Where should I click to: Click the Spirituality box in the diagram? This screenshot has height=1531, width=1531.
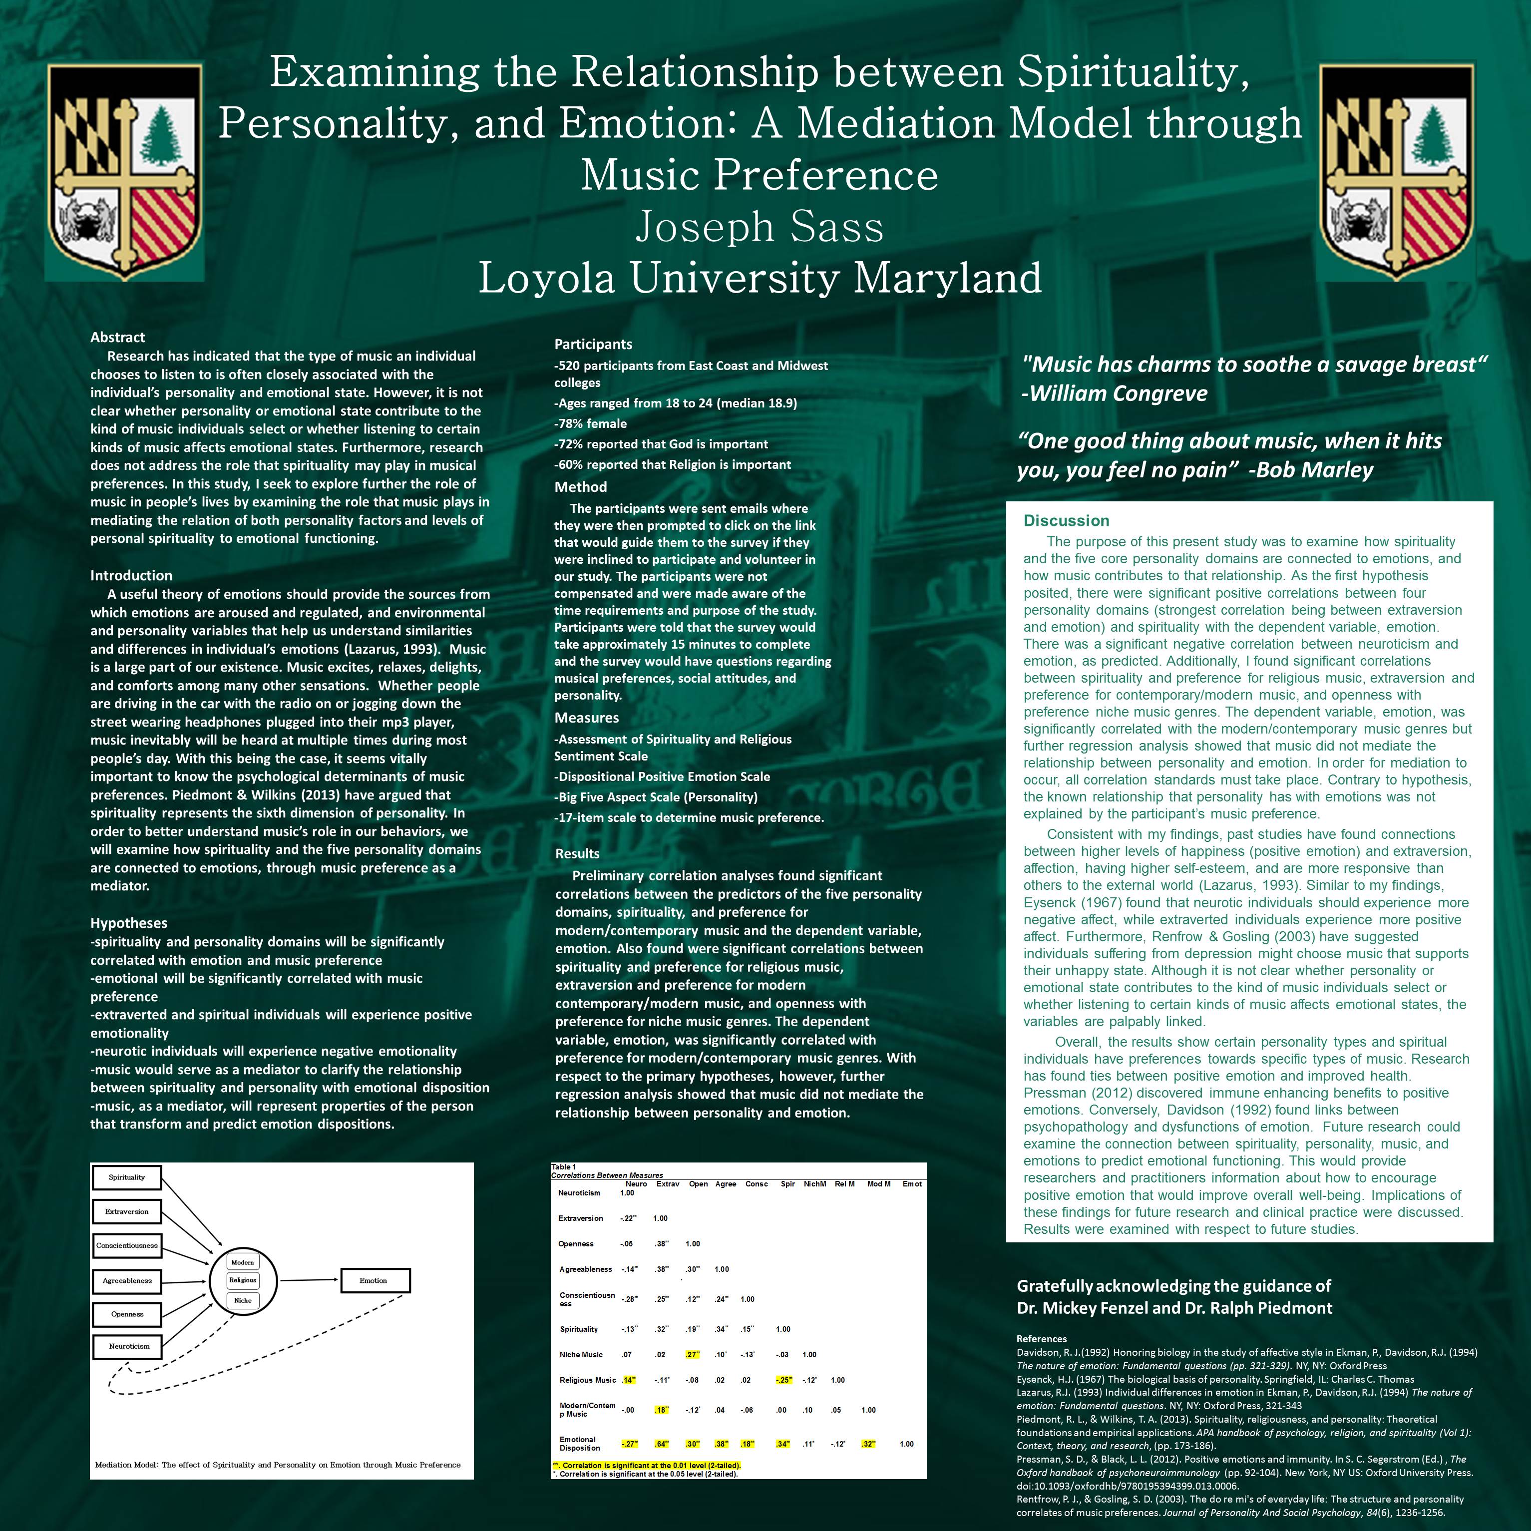click(127, 1177)
